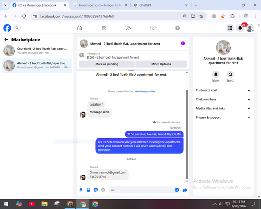
Task: Open a new Chrome tab
Action: 196,5
